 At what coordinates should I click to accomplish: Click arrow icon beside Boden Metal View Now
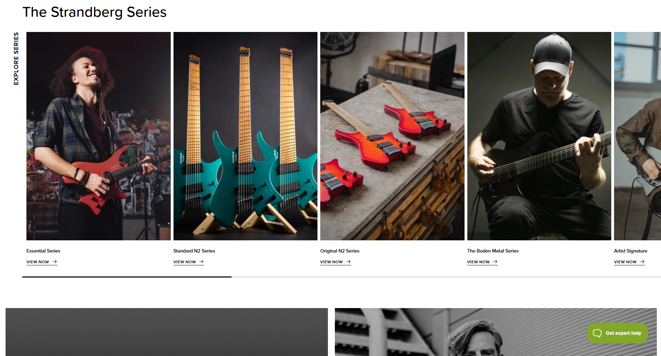pyautogui.click(x=495, y=262)
